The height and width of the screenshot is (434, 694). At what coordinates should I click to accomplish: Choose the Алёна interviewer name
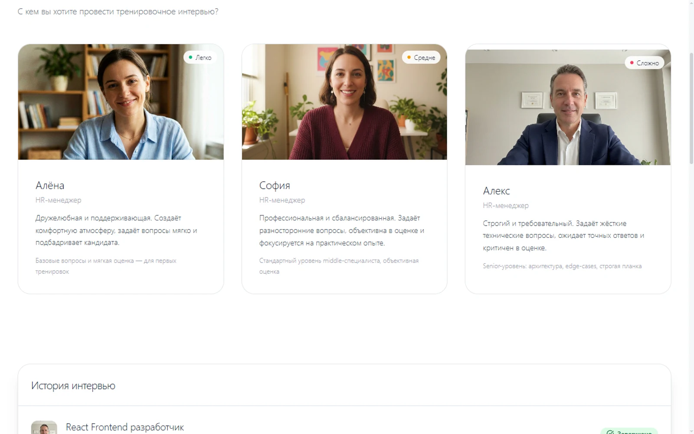pos(50,185)
